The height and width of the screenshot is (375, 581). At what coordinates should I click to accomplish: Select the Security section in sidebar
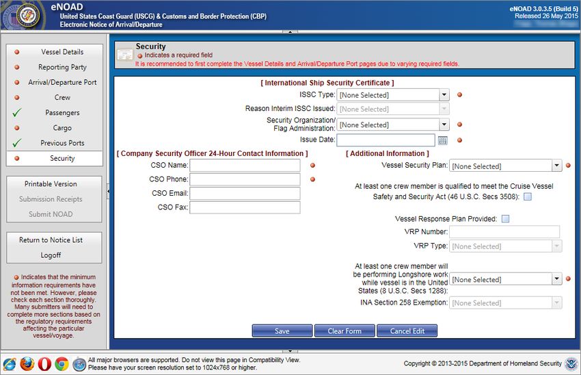55,158
